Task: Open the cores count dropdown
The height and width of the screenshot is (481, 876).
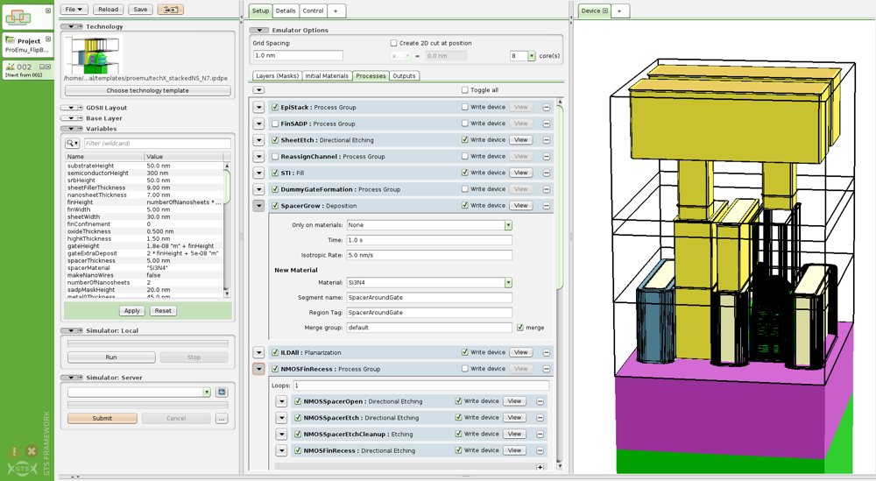Action: tap(532, 56)
